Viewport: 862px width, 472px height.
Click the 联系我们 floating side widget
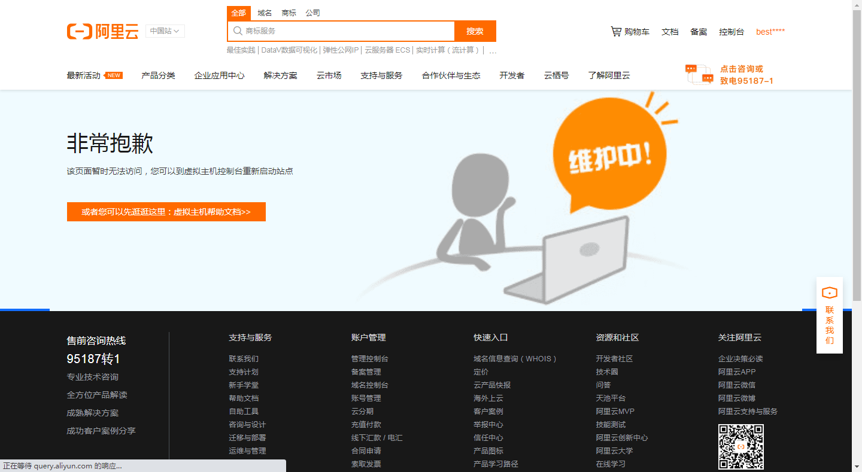pos(830,315)
